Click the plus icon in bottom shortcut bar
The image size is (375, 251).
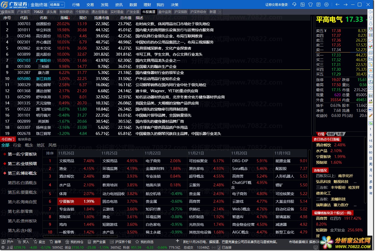tap(178, 241)
